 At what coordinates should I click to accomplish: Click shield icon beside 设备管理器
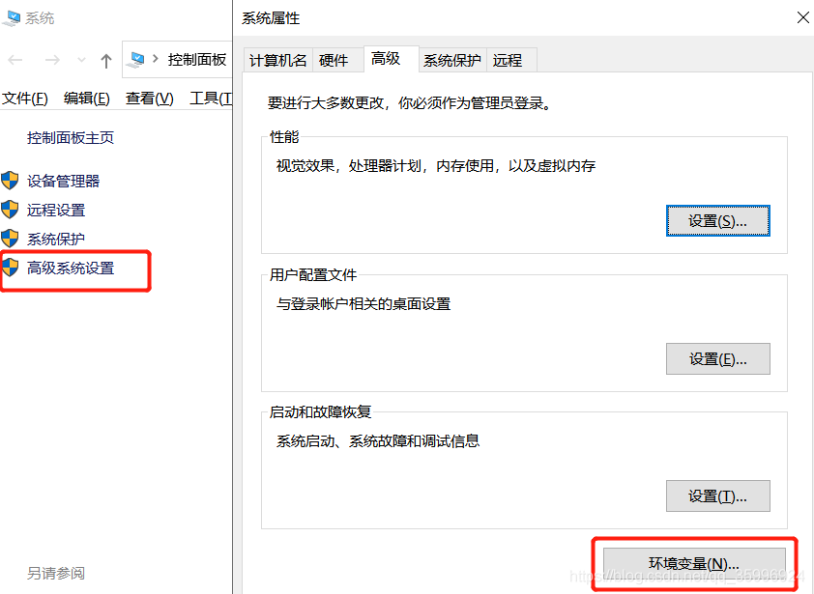tap(10, 181)
